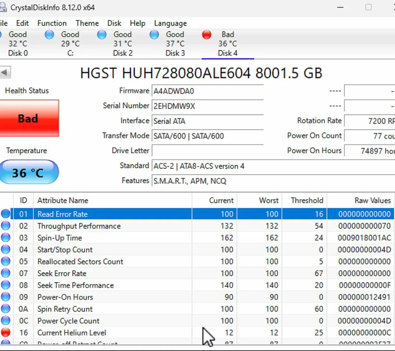Open the Help menu
The height and width of the screenshot is (351, 395).
click(138, 23)
